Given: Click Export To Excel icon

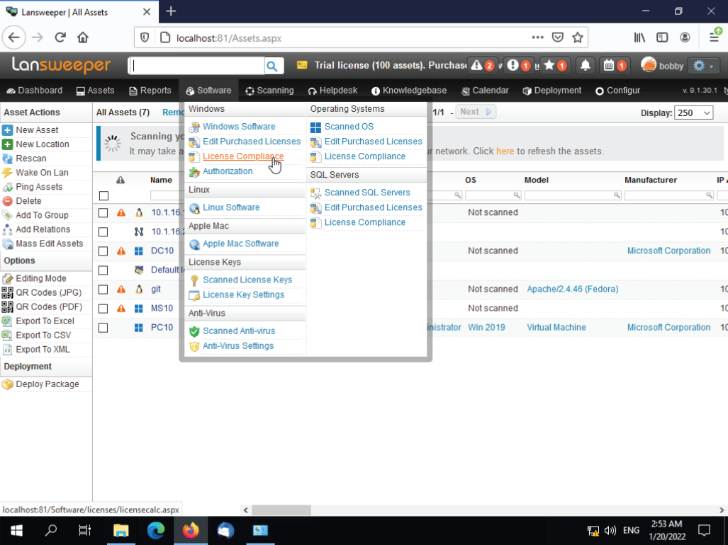Looking at the screenshot, I should pos(7,321).
